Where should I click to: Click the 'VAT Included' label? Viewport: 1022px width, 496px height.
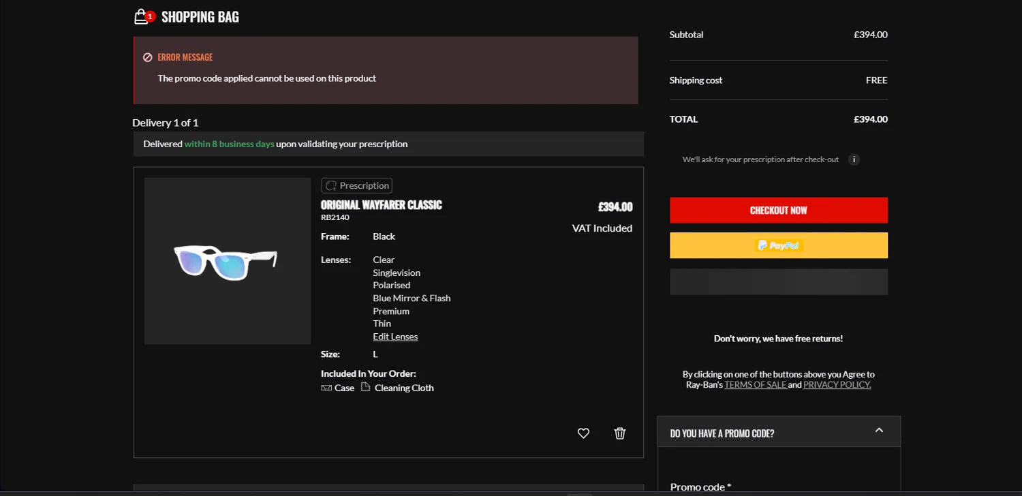point(602,228)
